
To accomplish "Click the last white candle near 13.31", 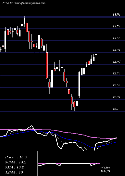I will click(x=96, y=54).
